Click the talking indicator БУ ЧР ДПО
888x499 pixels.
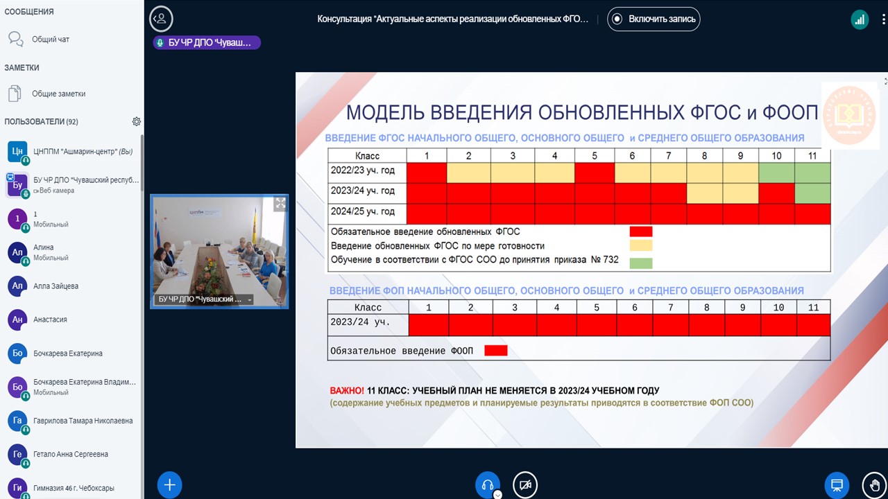click(x=207, y=42)
